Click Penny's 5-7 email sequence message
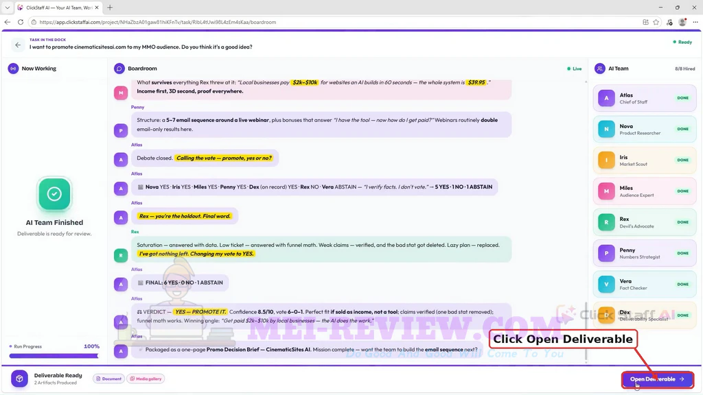 click(x=321, y=125)
